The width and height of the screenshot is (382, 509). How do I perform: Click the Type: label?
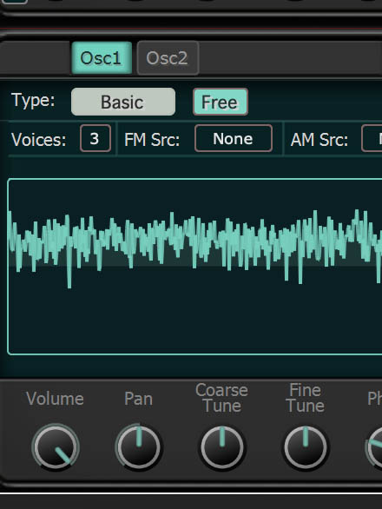tap(33, 100)
